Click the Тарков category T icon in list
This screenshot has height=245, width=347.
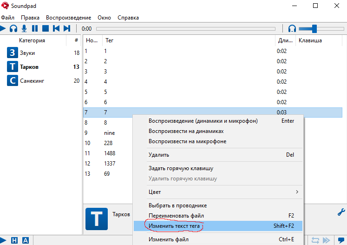[x=13, y=66]
